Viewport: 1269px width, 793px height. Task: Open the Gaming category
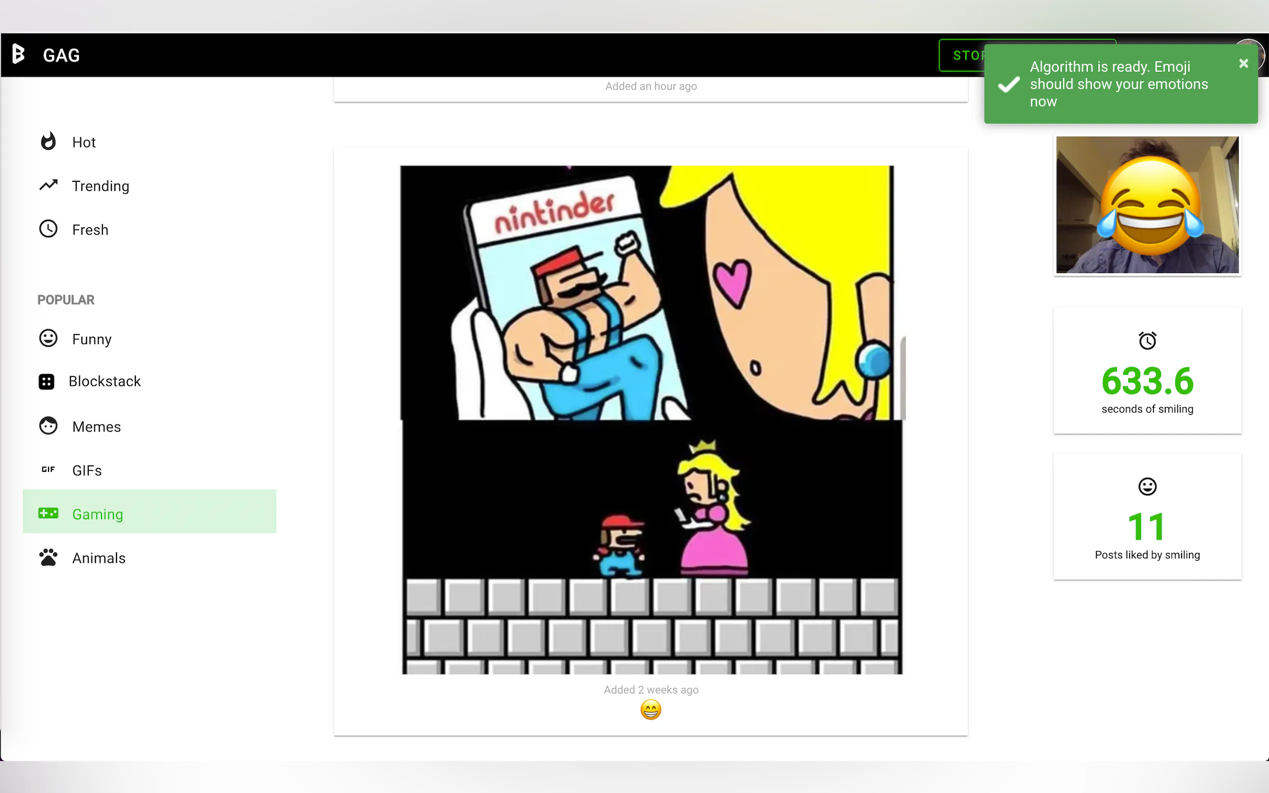pyautogui.click(x=97, y=514)
